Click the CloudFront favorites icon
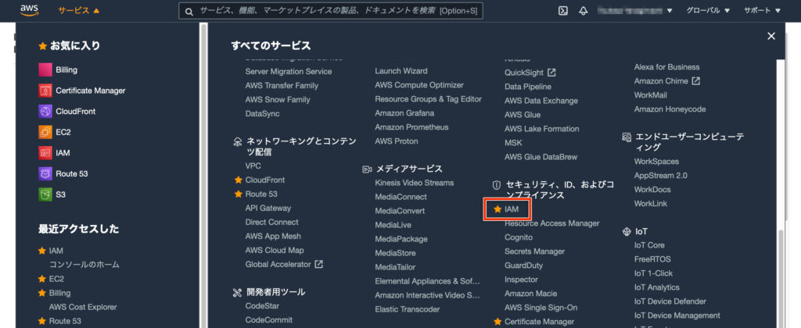The image size is (801, 328). 45,111
